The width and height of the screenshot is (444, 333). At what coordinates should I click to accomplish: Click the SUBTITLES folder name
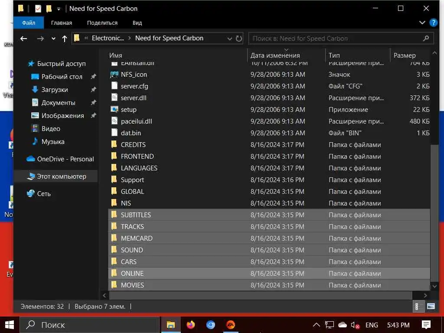(136, 215)
